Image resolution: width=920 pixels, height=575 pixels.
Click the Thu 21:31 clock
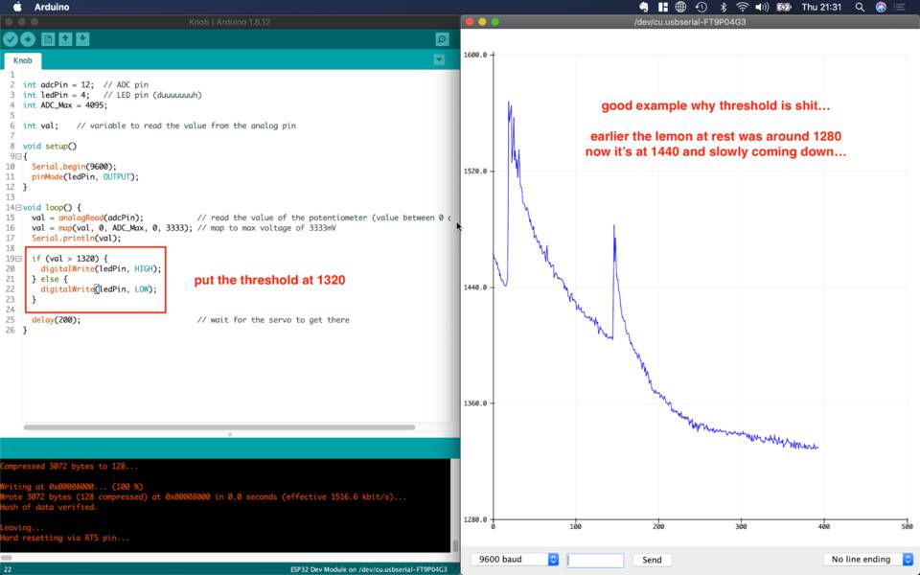[821, 7]
